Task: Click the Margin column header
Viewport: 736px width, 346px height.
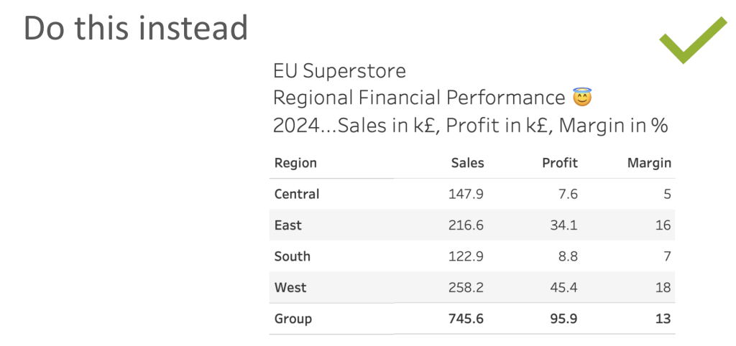Action: 649,163
